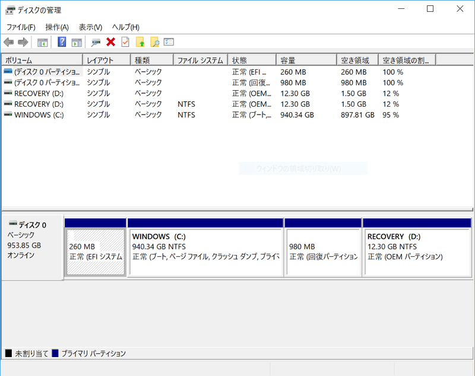The height and width of the screenshot is (376, 475).
Task: Open the ファイル(F) menu
Action: click(21, 27)
